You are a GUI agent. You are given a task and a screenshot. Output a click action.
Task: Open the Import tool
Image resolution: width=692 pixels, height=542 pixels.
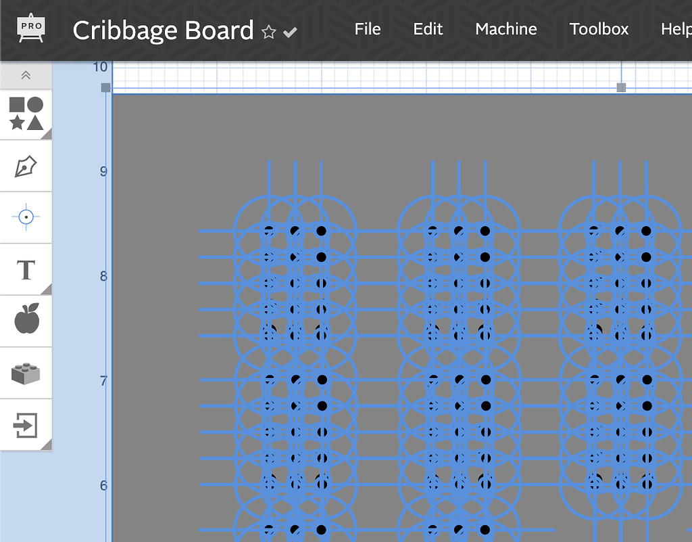(x=26, y=426)
